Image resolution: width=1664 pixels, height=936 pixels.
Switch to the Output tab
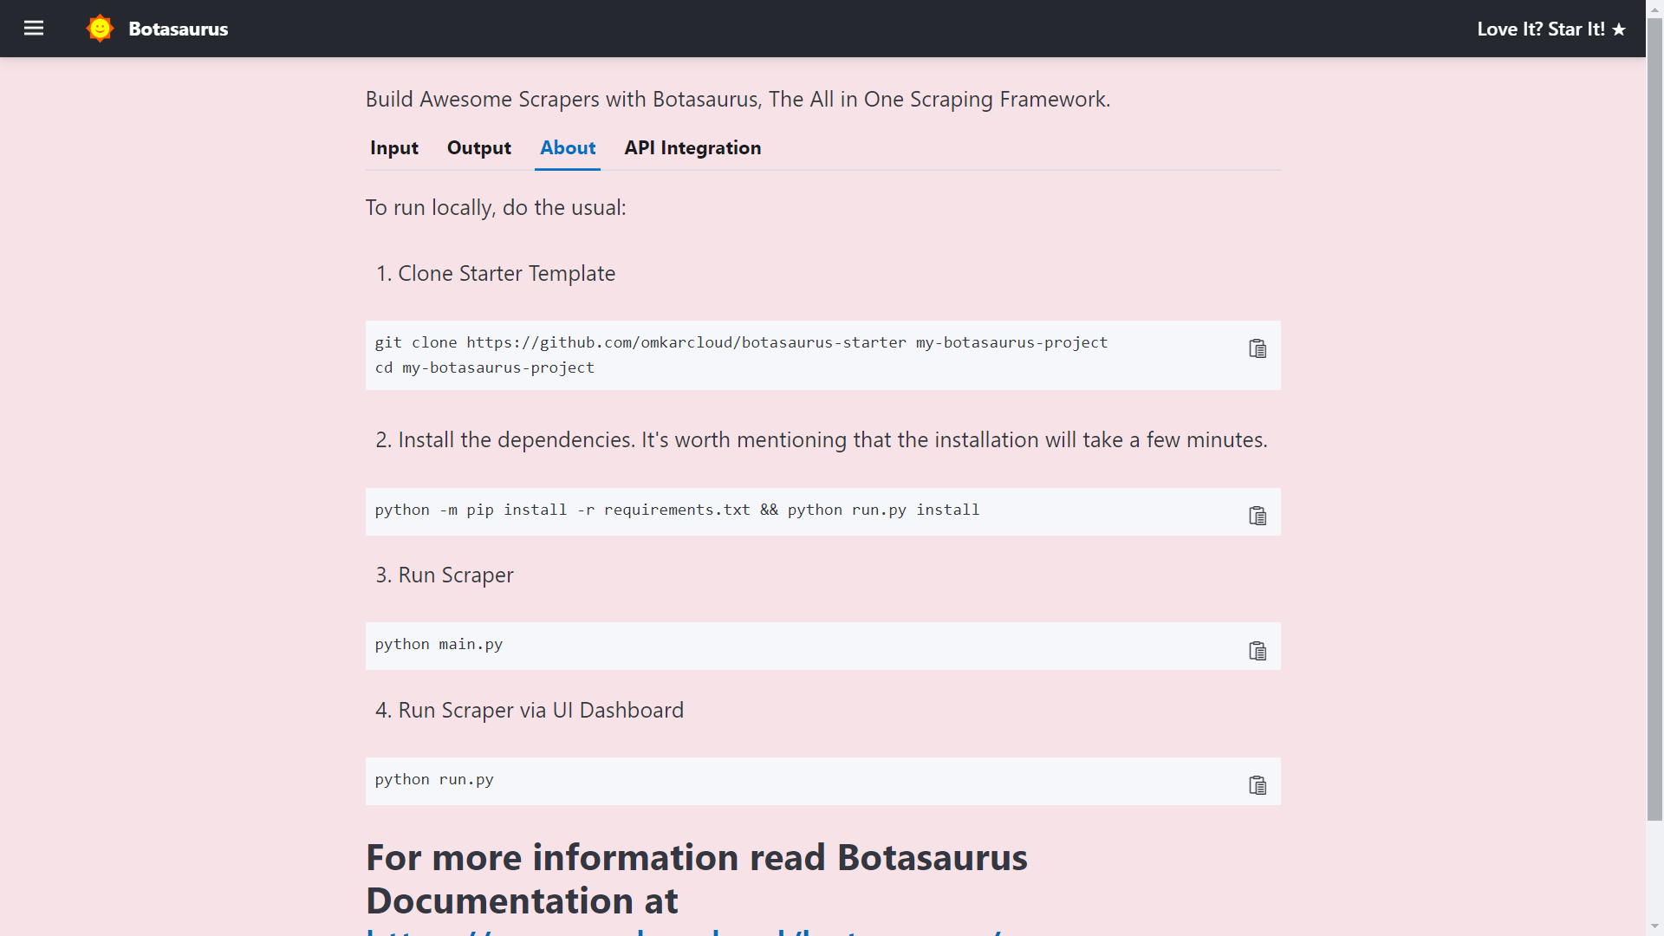pyautogui.click(x=478, y=148)
